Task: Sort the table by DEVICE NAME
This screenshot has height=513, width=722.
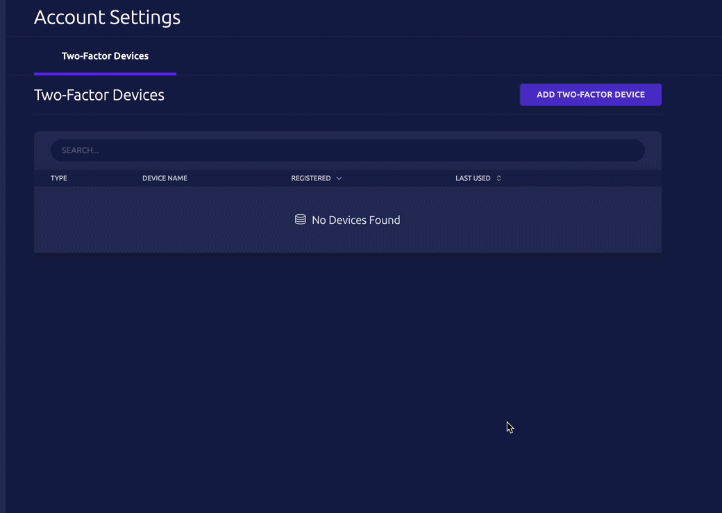Action: click(165, 178)
